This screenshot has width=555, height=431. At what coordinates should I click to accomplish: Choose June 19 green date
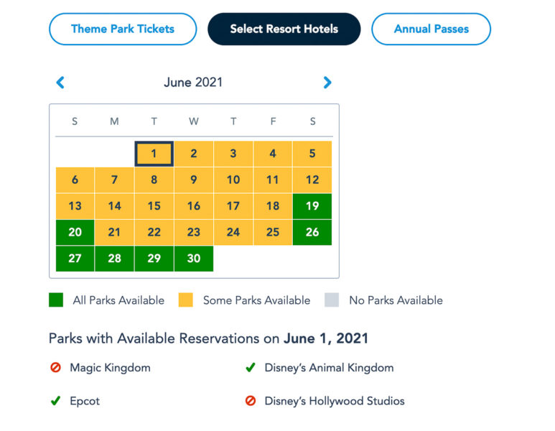coord(312,206)
